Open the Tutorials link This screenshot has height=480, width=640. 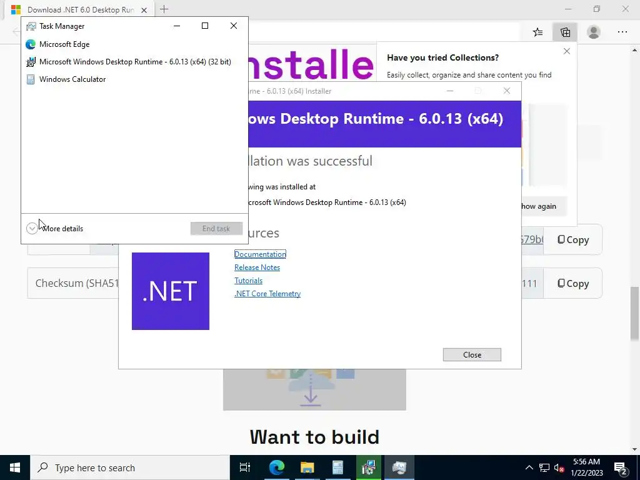[248, 281]
